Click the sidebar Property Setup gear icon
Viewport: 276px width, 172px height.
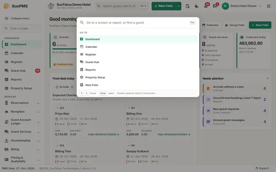click(x=7, y=88)
